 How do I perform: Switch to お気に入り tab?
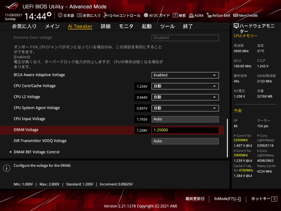pyautogui.click(x=24, y=26)
